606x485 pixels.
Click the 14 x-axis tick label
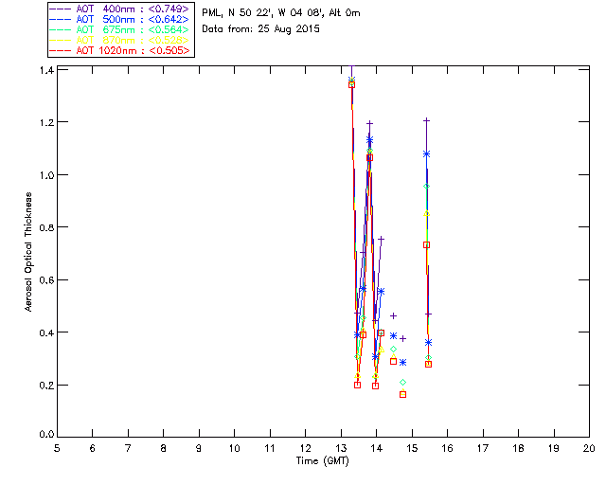click(377, 448)
